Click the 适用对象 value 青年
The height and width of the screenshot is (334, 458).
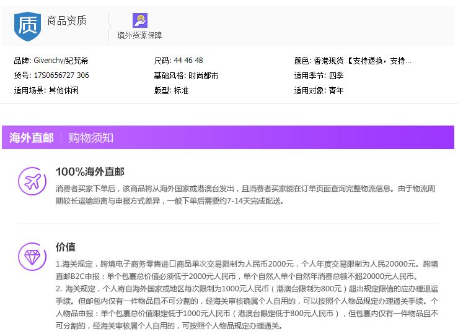(x=336, y=90)
